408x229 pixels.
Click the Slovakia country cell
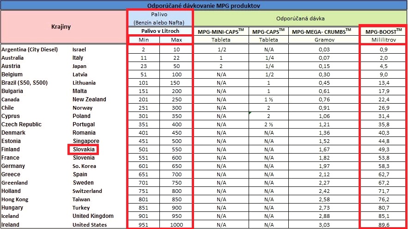(x=84, y=149)
